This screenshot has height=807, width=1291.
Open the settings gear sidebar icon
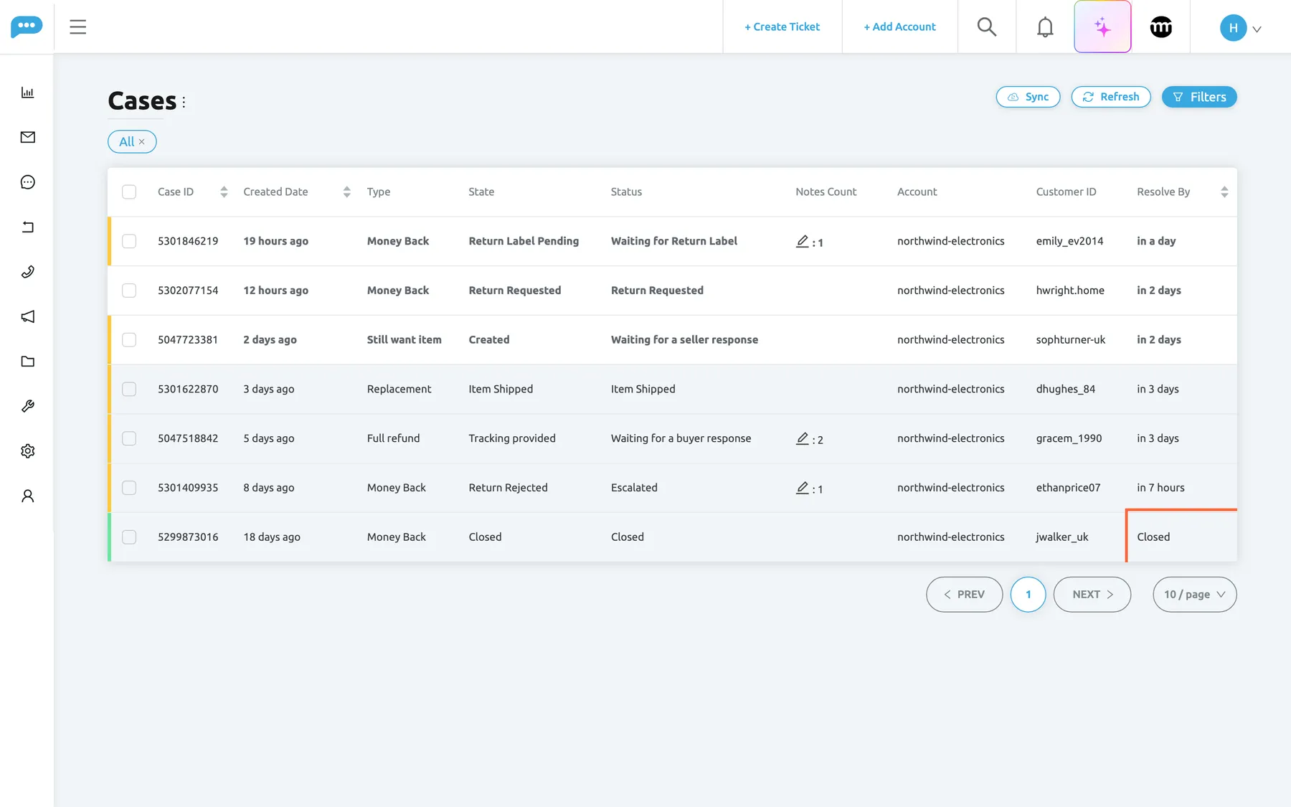tap(28, 451)
